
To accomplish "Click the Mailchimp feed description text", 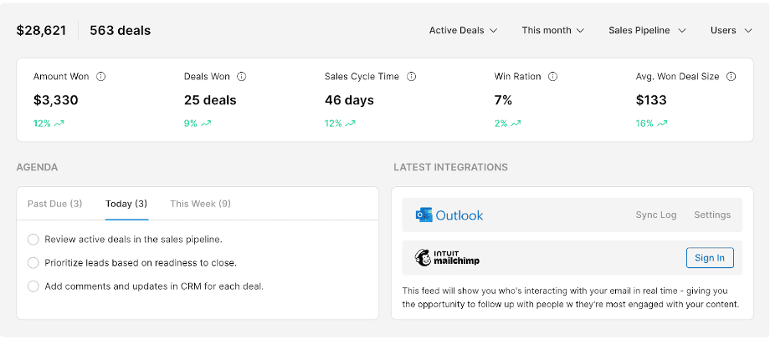I will (571, 298).
